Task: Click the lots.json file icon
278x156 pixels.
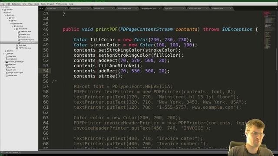Action: [x=7, y=67]
